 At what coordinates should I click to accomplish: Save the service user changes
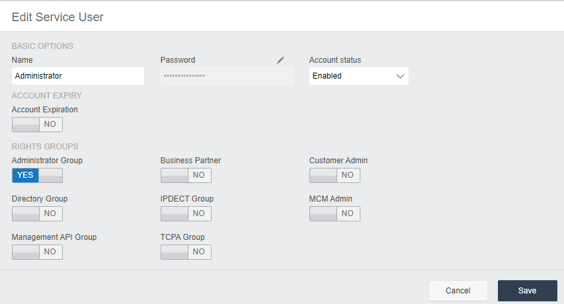528,291
